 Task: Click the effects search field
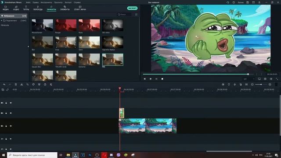coord(124,14)
